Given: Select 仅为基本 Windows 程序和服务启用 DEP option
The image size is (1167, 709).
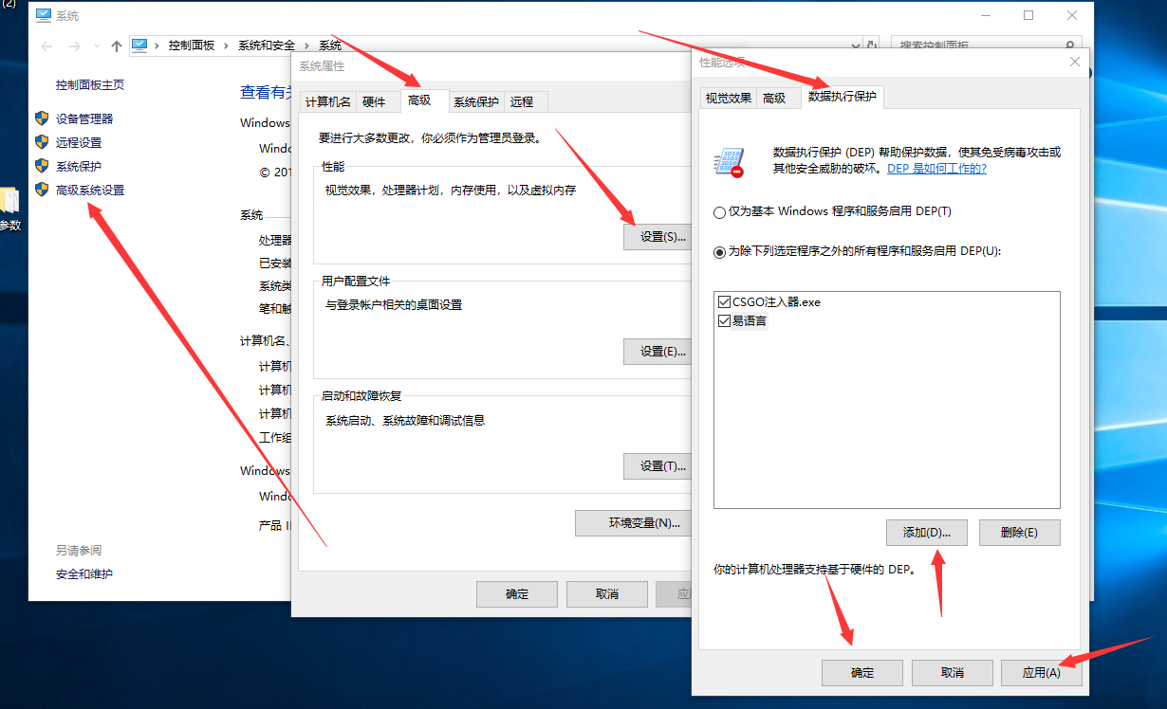Looking at the screenshot, I should (x=720, y=211).
